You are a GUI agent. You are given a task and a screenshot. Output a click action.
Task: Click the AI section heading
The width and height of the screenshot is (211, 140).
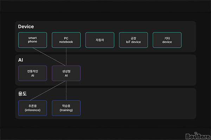(x=20, y=60)
